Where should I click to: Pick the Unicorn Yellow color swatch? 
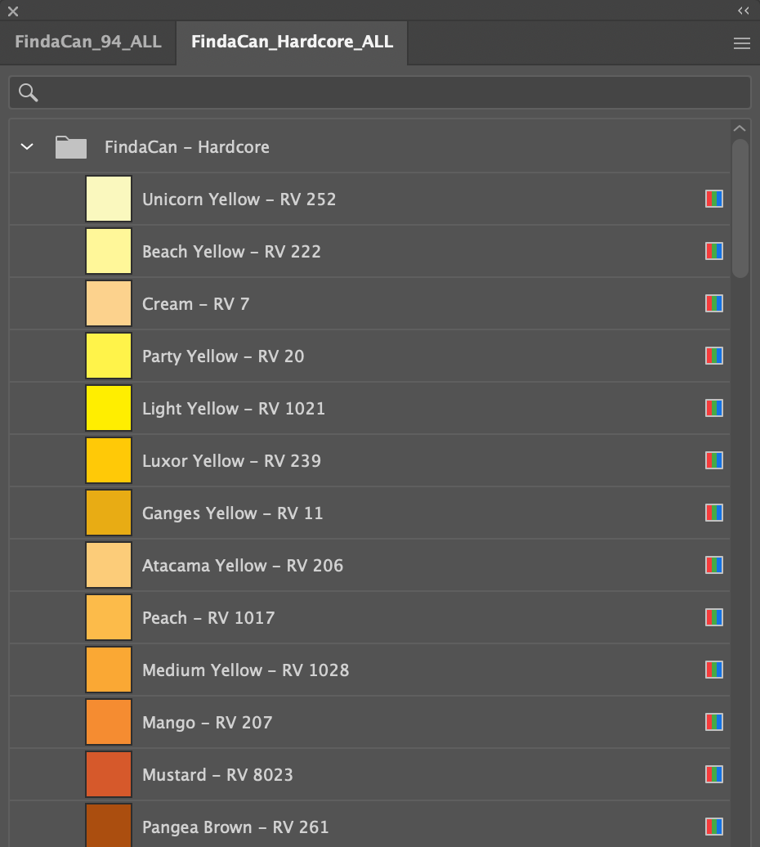pos(109,199)
